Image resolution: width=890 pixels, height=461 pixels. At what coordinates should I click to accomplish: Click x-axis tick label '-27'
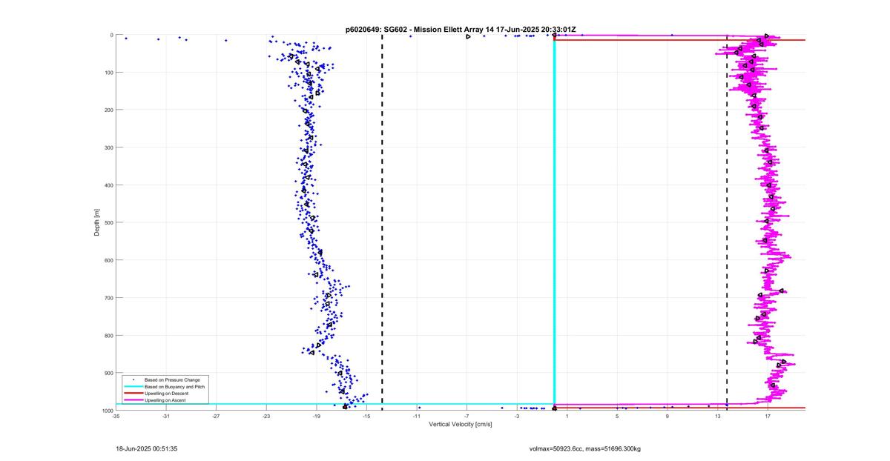(216, 416)
